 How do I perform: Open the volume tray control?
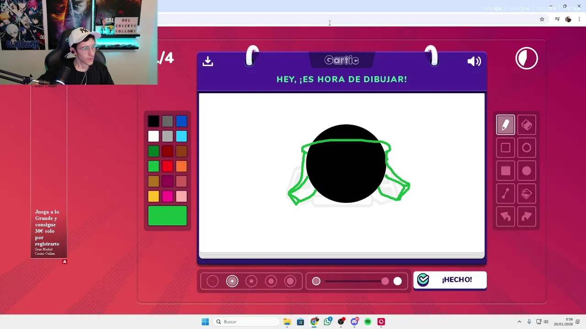pyautogui.click(x=546, y=322)
